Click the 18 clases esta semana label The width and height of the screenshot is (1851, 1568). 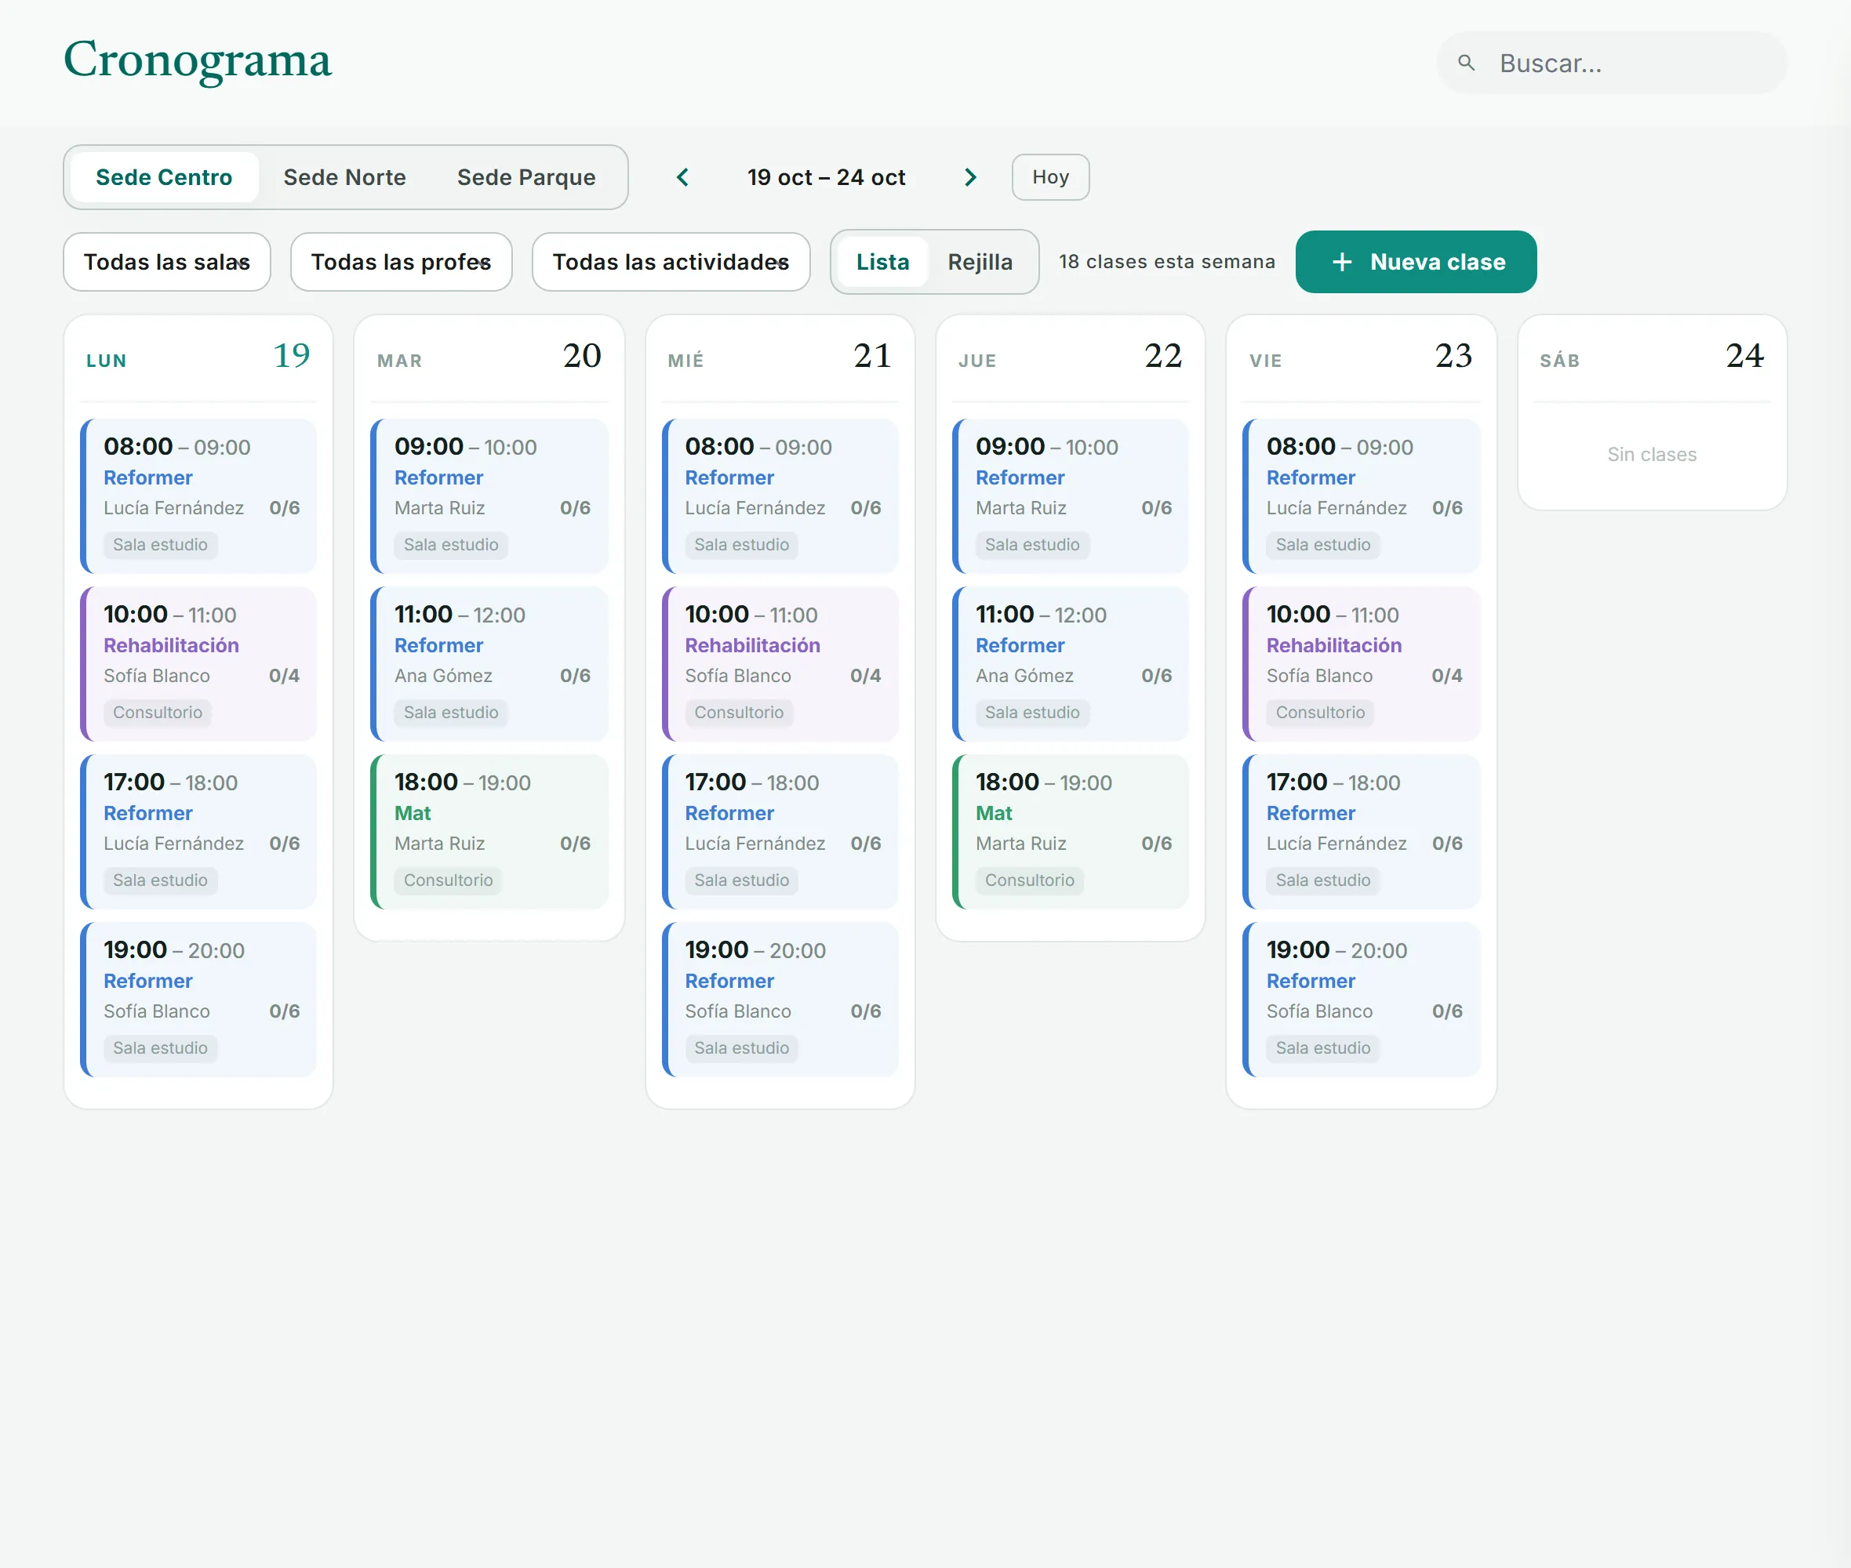[x=1166, y=262]
